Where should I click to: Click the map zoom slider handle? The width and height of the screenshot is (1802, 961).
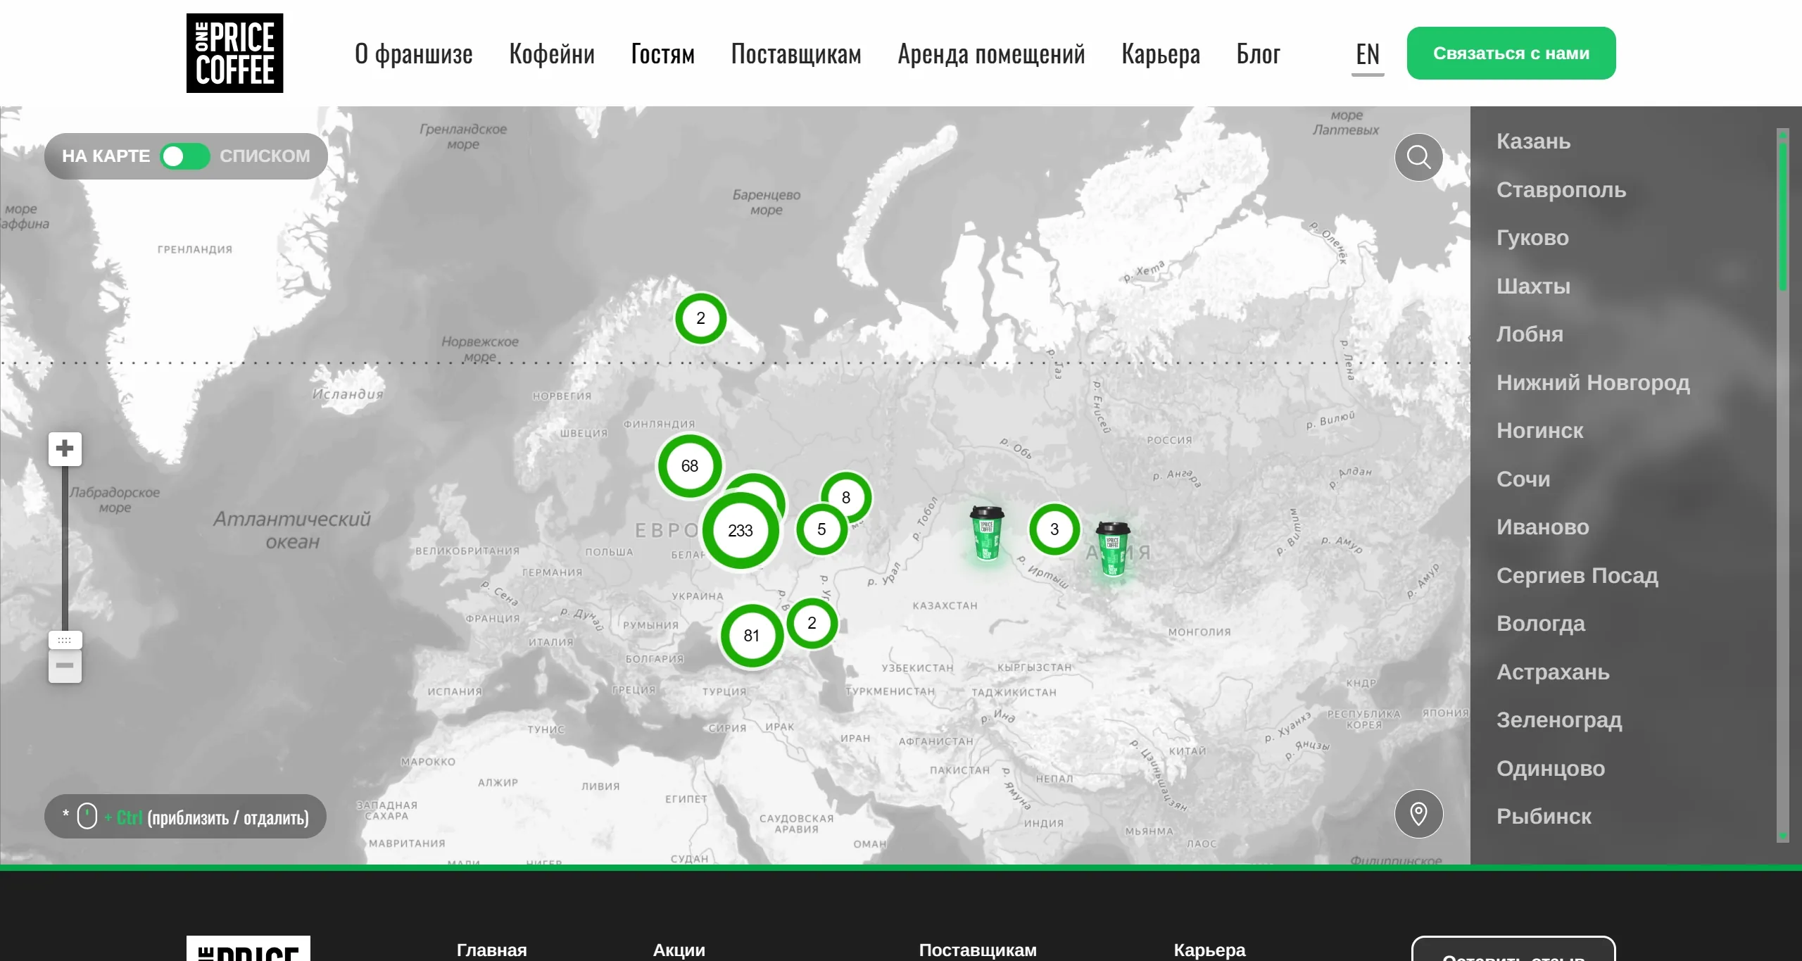[65, 640]
